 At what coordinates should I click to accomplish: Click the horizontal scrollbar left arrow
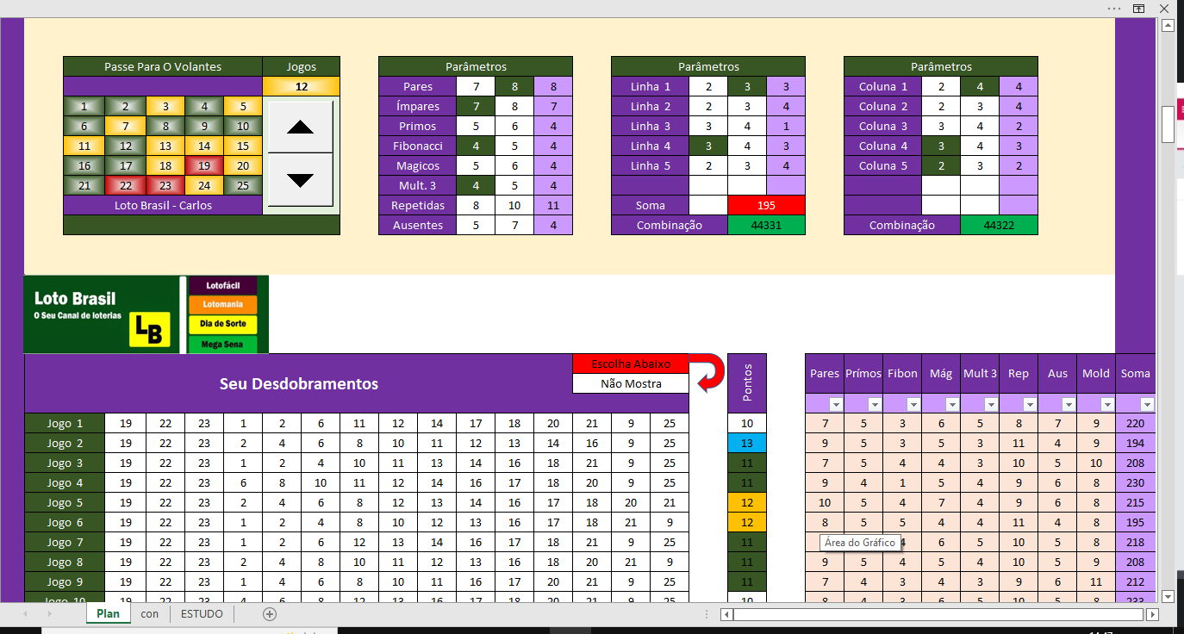[727, 614]
